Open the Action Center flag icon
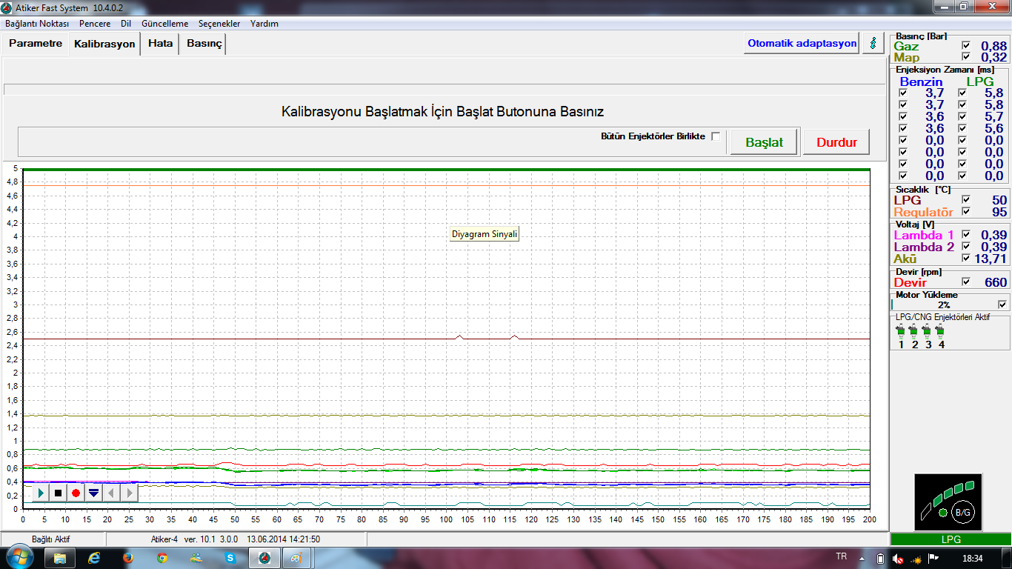The image size is (1012, 569). click(x=934, y=558)
